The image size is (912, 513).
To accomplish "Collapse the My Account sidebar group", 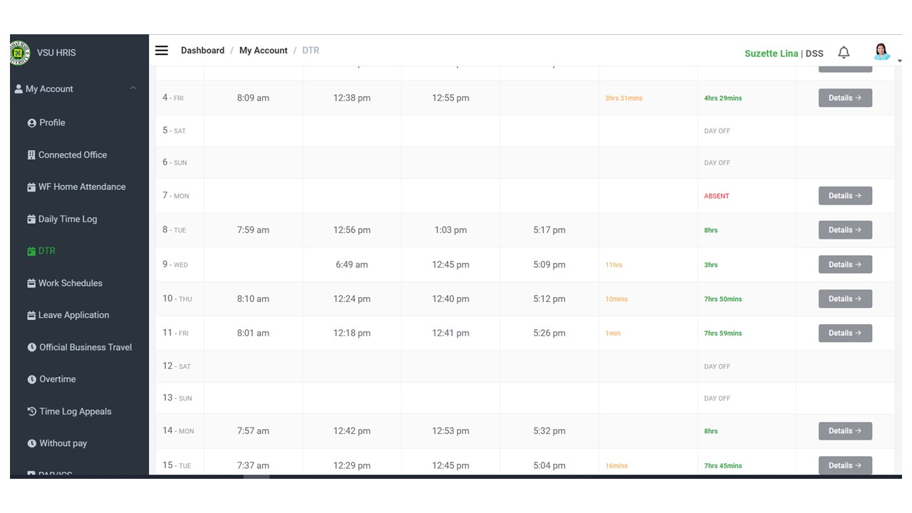I will coord(133,88).
